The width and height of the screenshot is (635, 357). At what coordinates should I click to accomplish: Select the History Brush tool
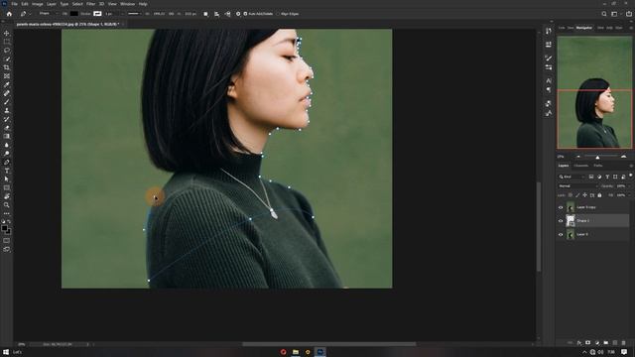coord(7,119)
